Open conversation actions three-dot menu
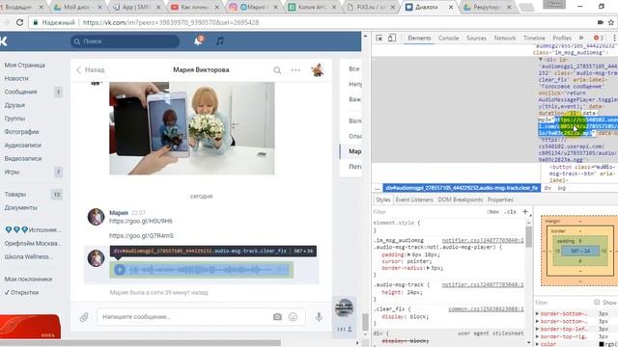The width and height of the screenshot is (618, 347). pyautogui.click(x=295, y=70)
